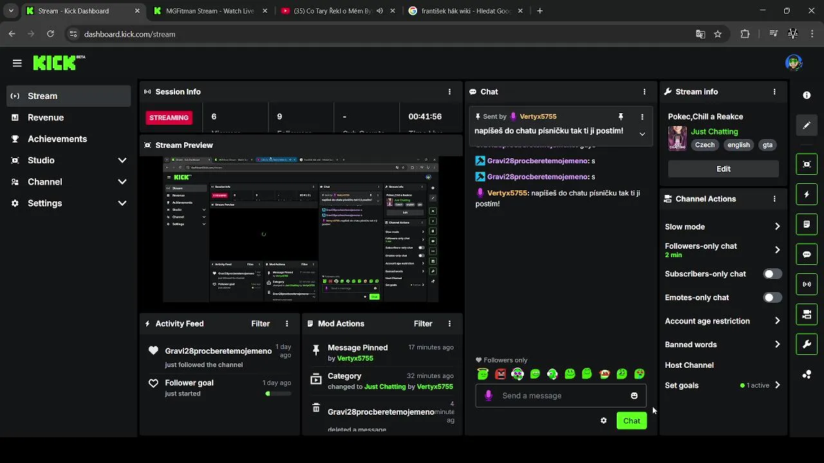824x463 pixels.
Task: Open pinned message three-dot options
Action: pos(642,117)
